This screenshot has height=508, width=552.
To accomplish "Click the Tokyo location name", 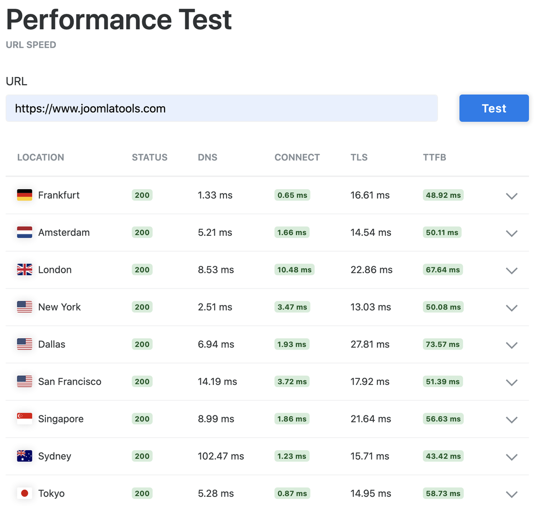I will coord(51,494).
